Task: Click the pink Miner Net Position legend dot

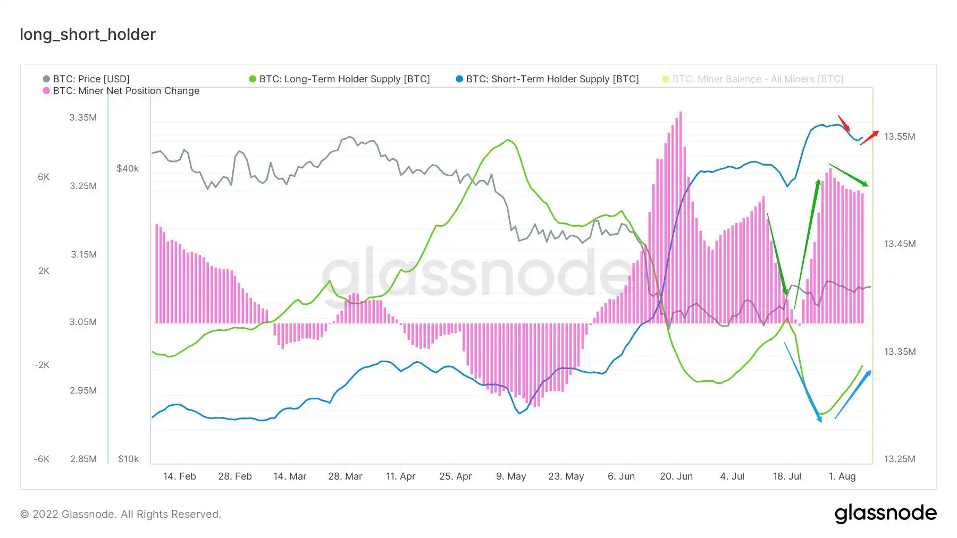Action: coord(46,91)
